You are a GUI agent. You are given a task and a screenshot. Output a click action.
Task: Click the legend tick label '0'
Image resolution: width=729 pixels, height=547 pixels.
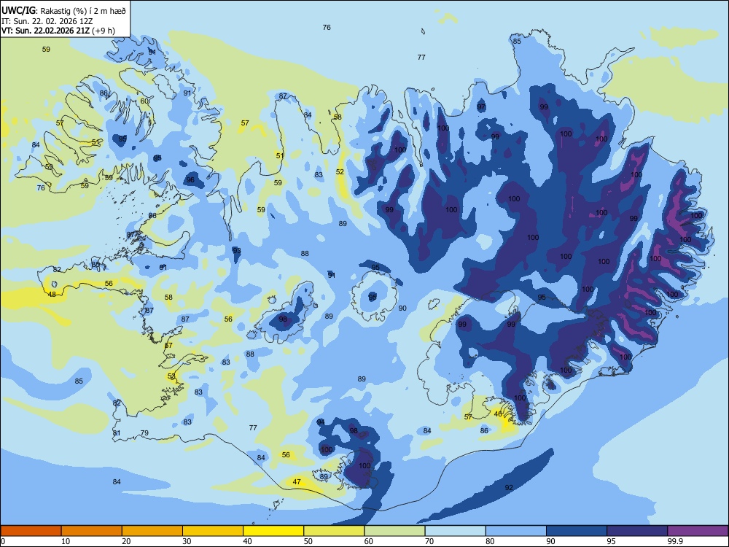pyautogui.click(x=3, y=541)
